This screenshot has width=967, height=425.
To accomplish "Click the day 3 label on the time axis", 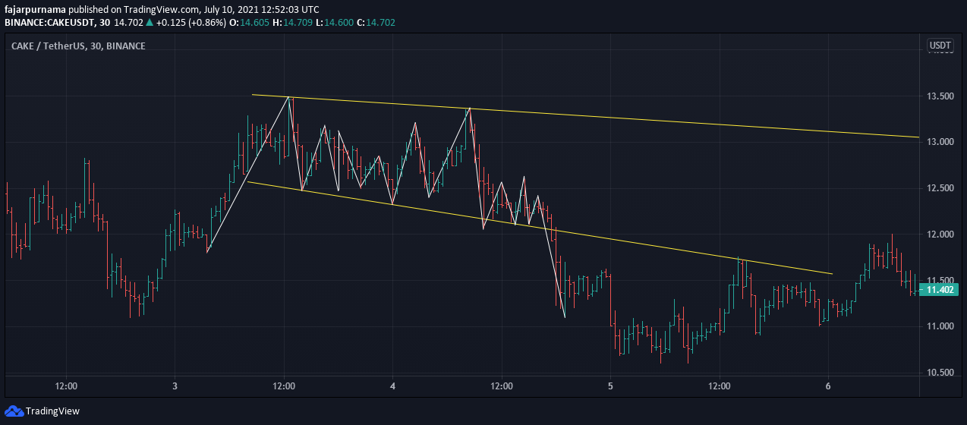I will [x=175, y=386].
